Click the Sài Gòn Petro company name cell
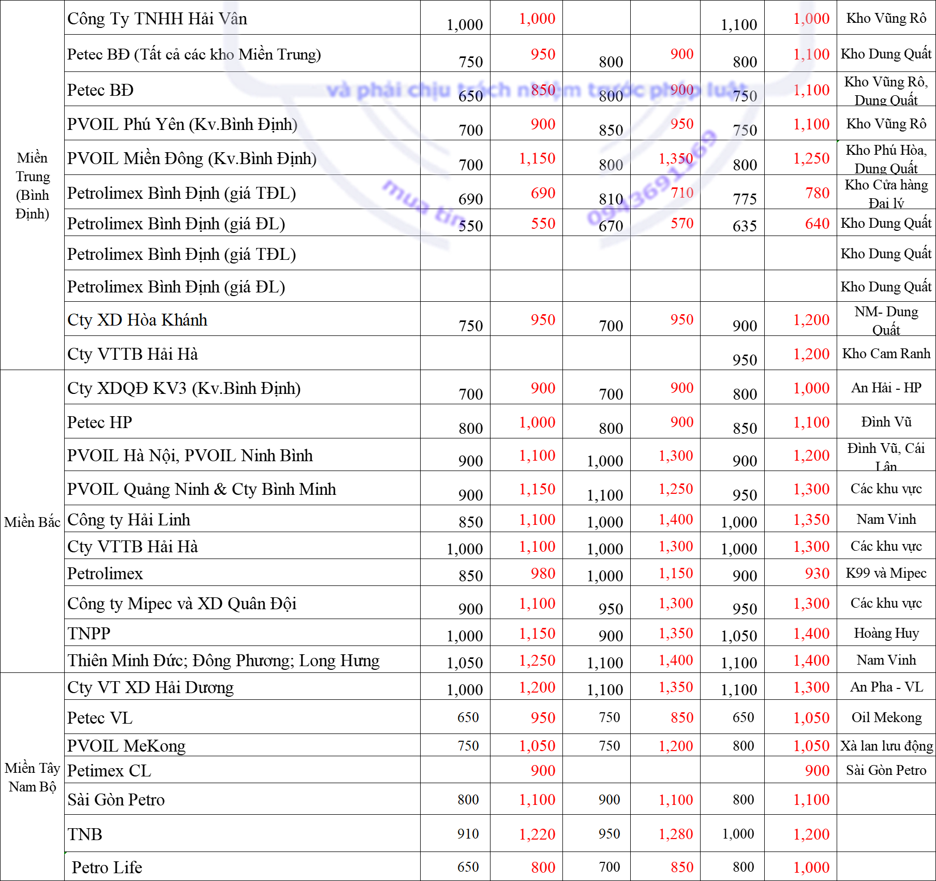The image size is (936, 881). click(242, 799)
